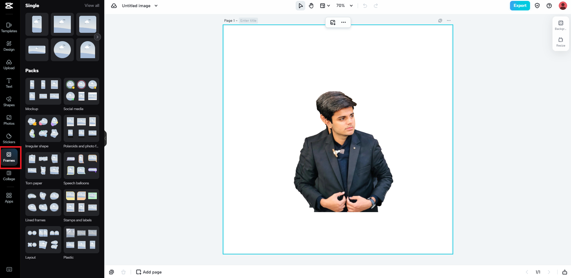Screen dimensions: 571x278
Task: Open the user profile avatar
Action: tap(563, 6)
